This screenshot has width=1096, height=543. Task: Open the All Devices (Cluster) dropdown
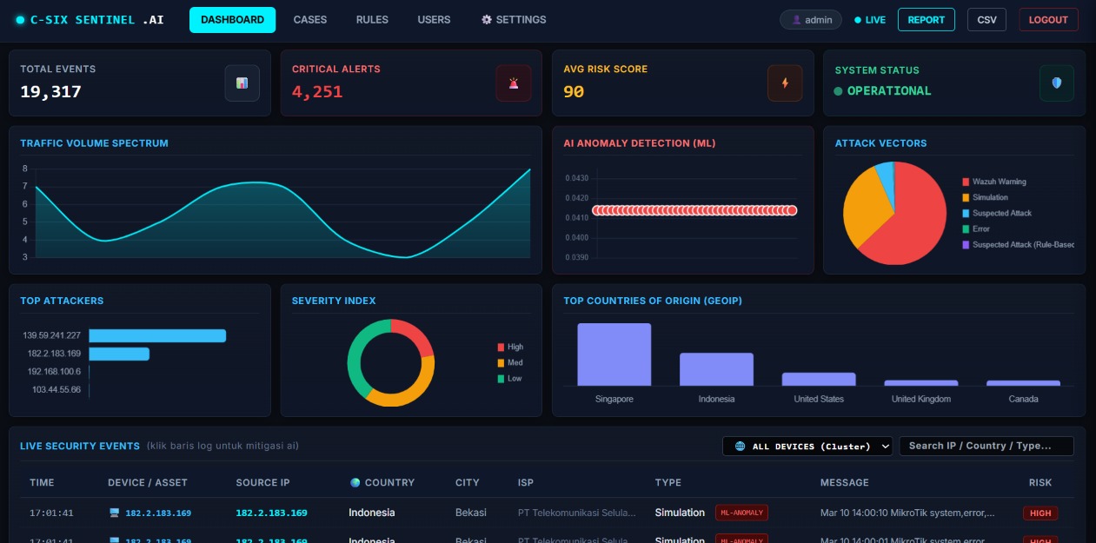[807, 446]
